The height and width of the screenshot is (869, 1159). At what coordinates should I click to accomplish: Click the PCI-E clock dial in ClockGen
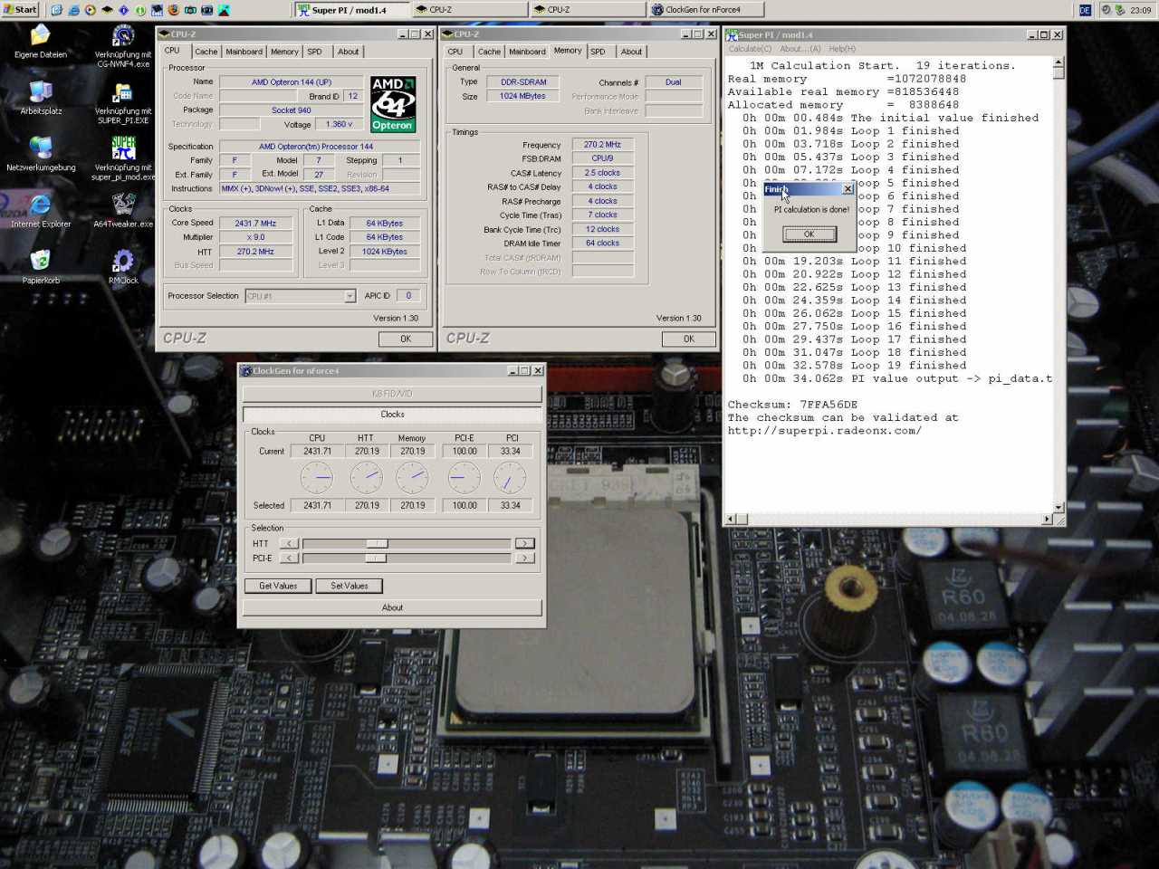click(464, 477)
